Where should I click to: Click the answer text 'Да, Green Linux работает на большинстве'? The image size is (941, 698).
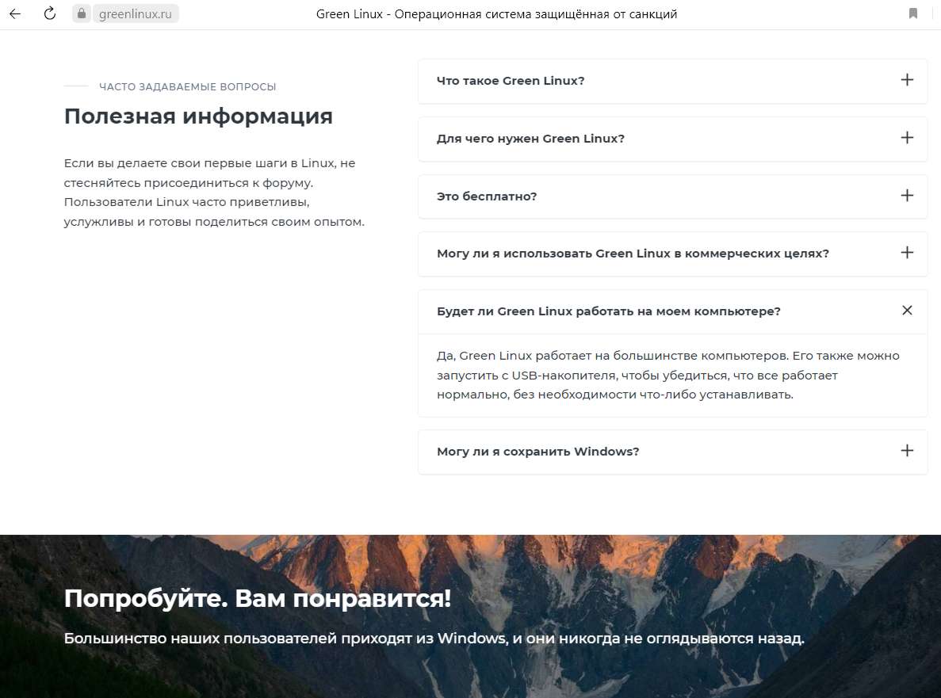tap(668, 375)
